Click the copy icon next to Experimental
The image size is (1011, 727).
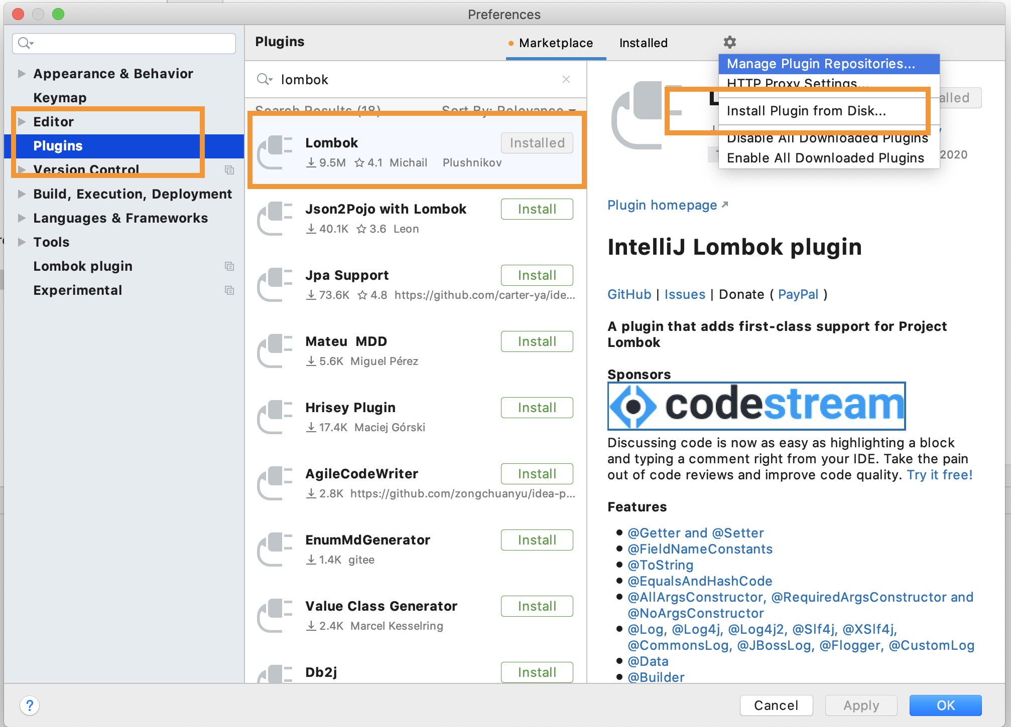(x=230, y=290)
